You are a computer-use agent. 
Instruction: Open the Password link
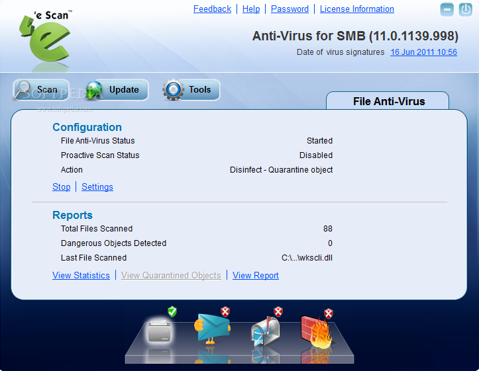tap(290, 9)
